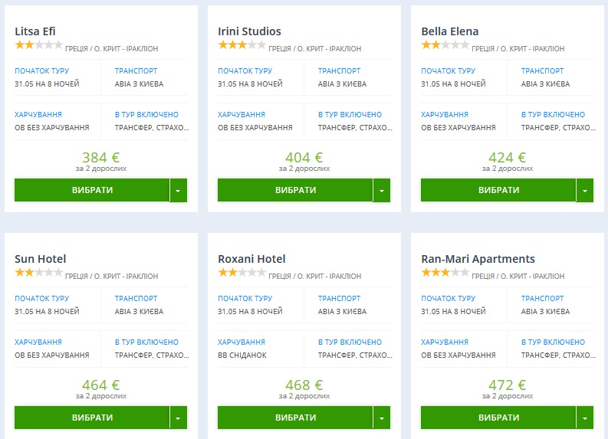Choose the 404 € Irini Studios tour

(294, 190)
